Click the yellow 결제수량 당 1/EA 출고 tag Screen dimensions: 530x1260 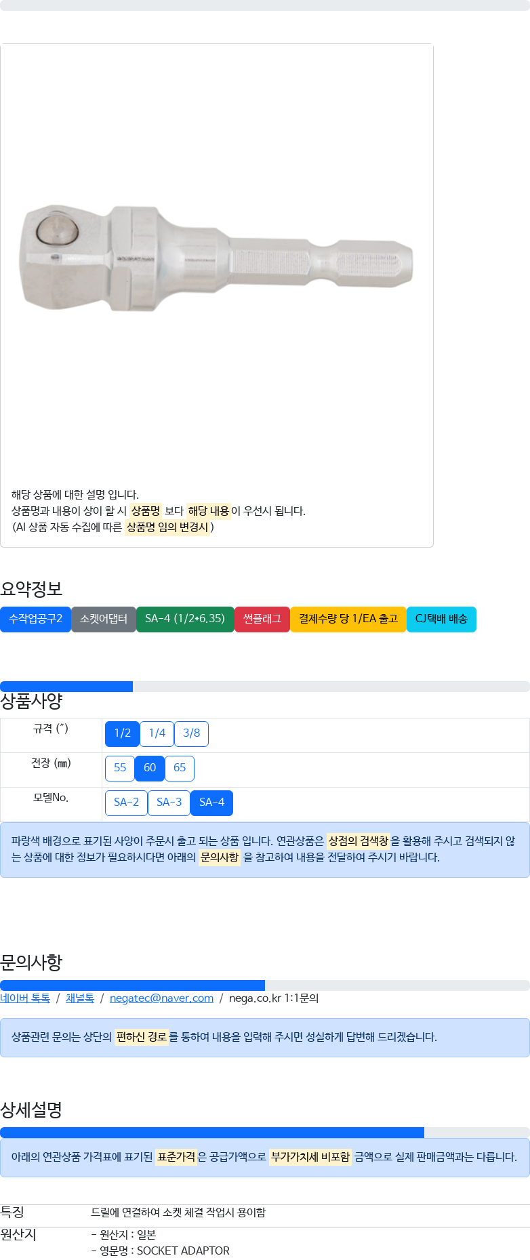pos(348,619)
